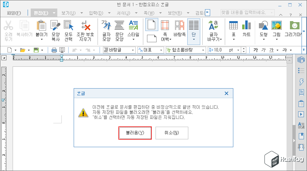This screenshot has width=307, height=171.
Task: Open the 서식(J) menu
Action: point(123,13)
